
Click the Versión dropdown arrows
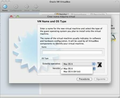pos(94,69)
